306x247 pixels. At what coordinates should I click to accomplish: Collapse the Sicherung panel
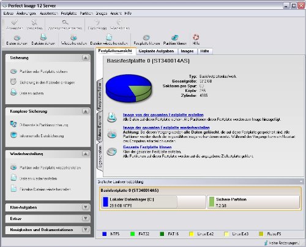(86, 58)
